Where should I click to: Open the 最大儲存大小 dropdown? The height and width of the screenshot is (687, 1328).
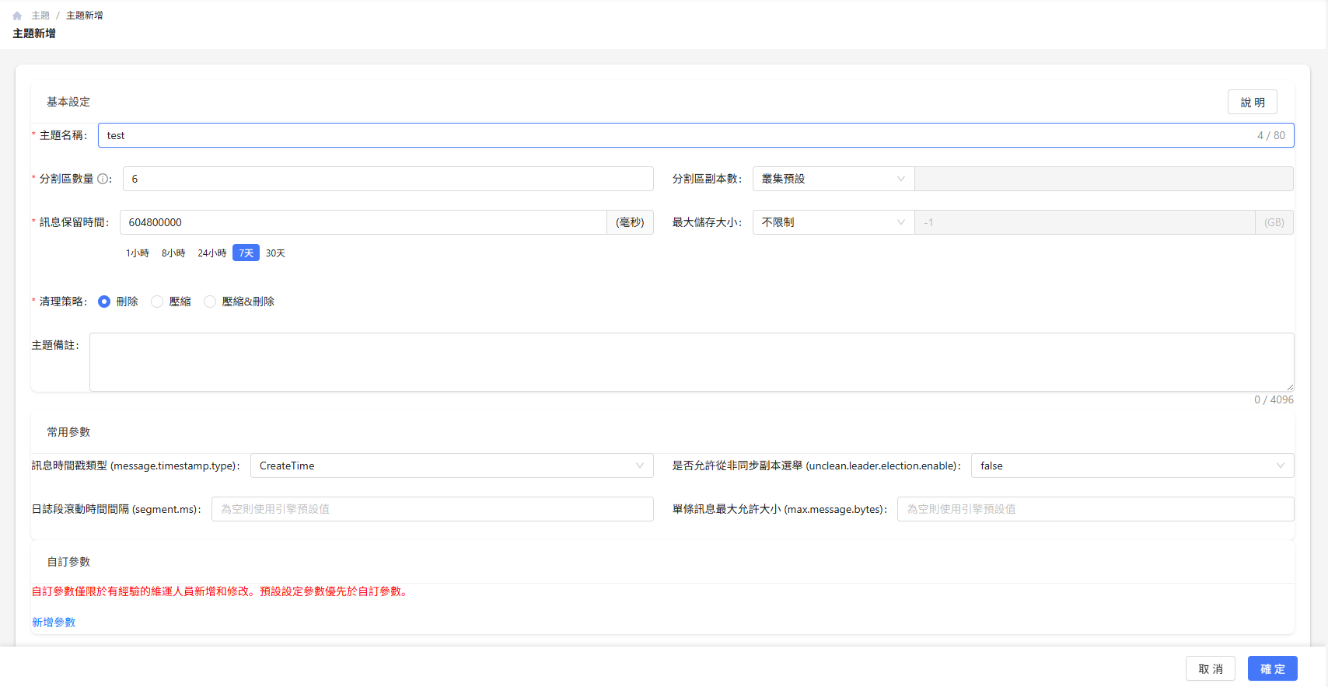(833, 222)
